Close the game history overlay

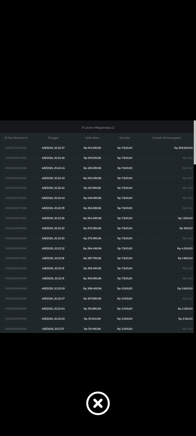pos(98,403)
